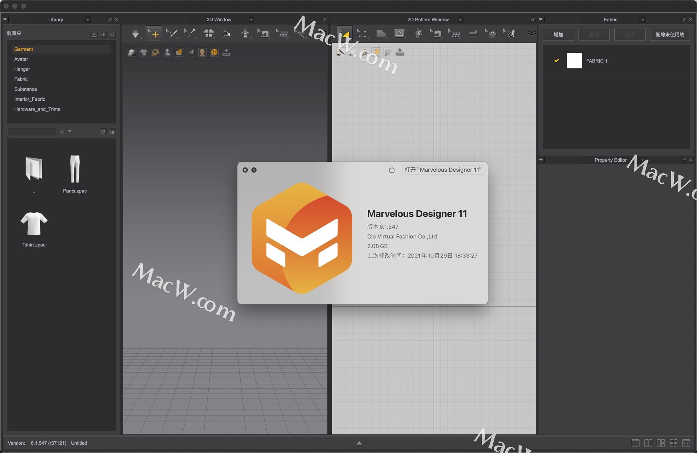697x453 pixels.
Task: Open the Fabric panel dropdown arrow
Action: (643, 20)
